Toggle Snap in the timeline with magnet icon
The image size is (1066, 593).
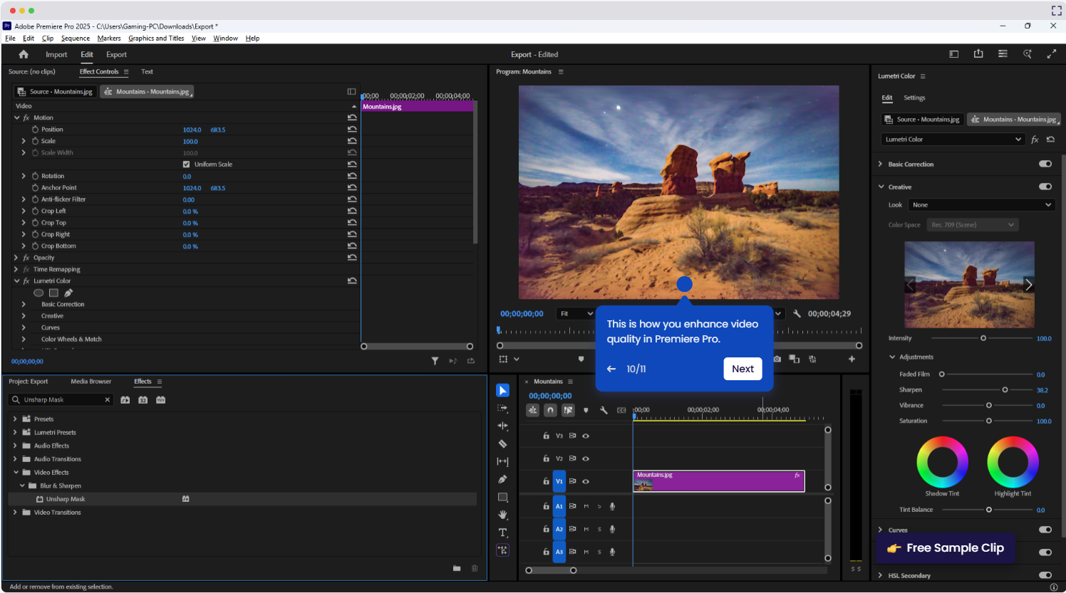point(549,411)
